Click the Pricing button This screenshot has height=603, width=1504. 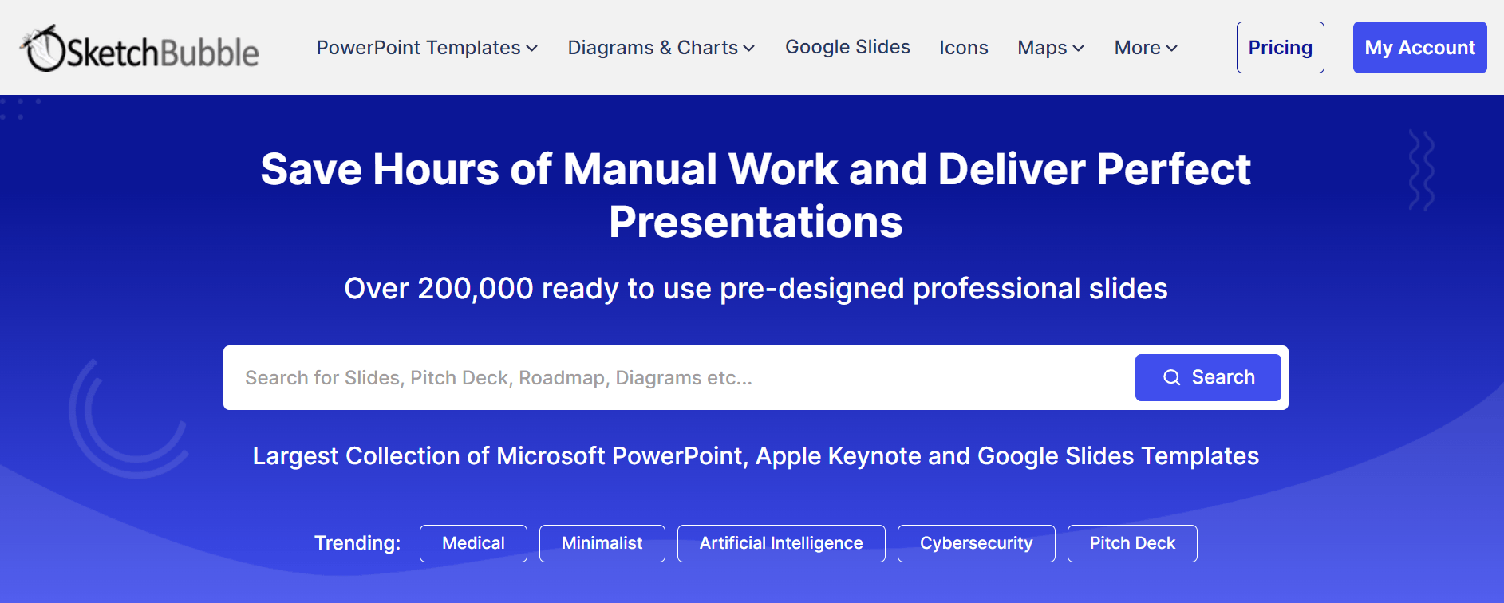click(x=1280, y=48)
